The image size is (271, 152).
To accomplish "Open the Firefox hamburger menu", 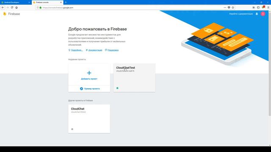I will click(x=268, y=8).
